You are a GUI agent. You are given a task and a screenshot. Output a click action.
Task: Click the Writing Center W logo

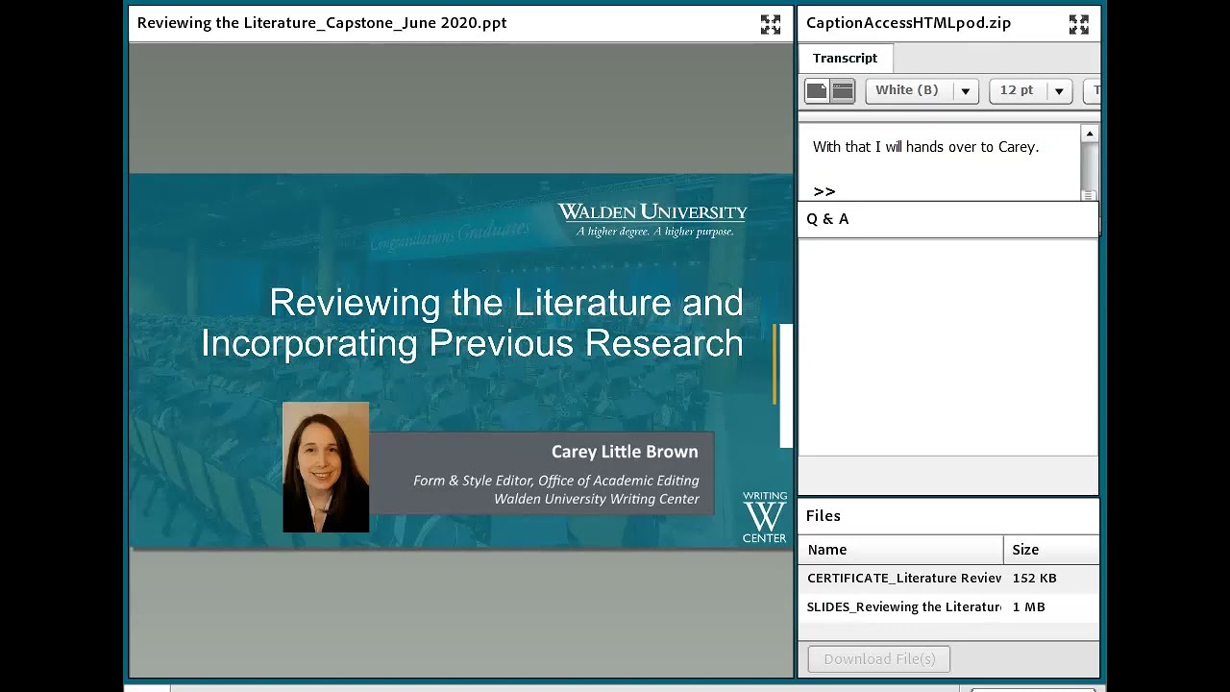pyautogui.click(x=764, y=517)
